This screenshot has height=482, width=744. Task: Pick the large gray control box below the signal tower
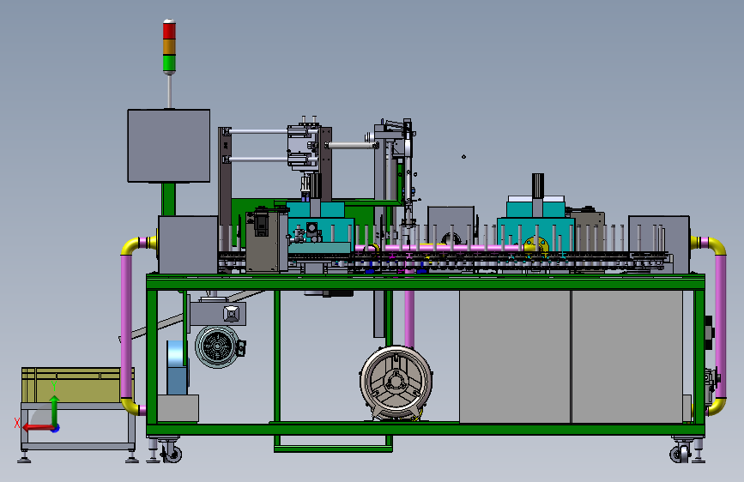(168, 146)
